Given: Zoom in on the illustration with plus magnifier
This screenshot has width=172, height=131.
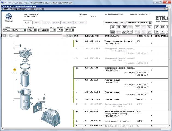Looking at the screenshot, I should [x=4, y=36].
